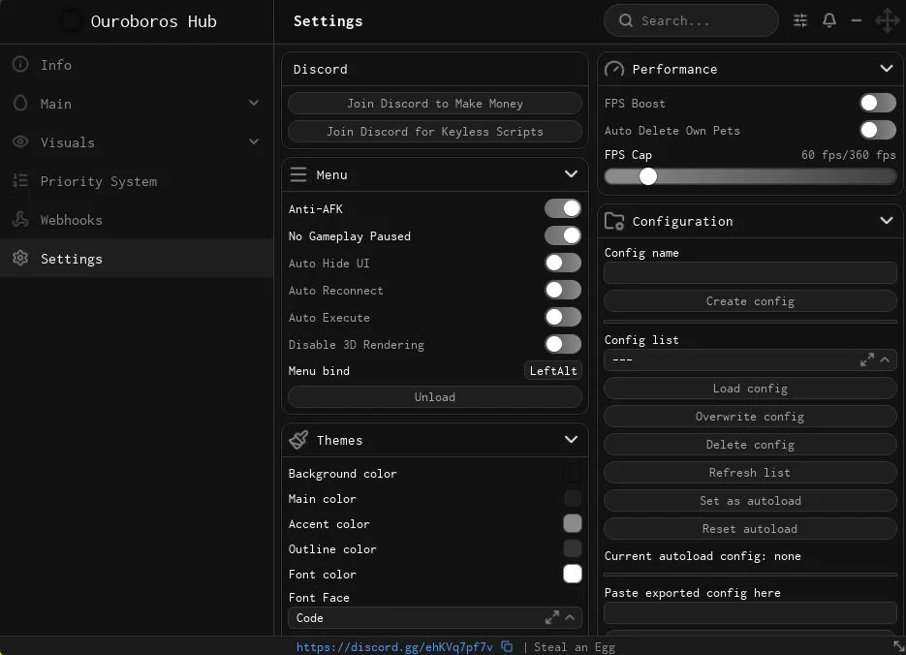Click the Priority System list icon

click(20, 181)
